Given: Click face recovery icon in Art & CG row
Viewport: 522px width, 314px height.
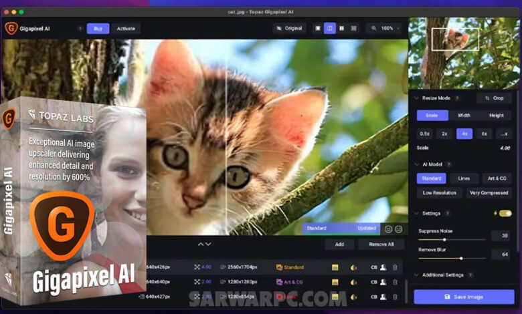Looking at the screenshot, I should [383, 282].
